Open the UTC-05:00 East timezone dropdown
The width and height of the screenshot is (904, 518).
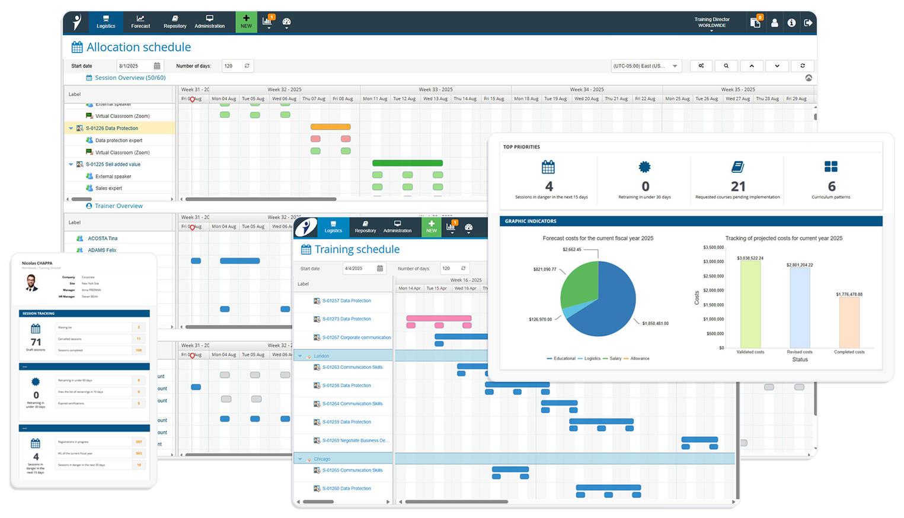[x=646, y=66]
